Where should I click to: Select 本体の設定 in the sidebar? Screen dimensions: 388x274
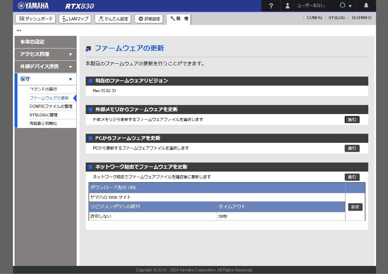[46, 42]
